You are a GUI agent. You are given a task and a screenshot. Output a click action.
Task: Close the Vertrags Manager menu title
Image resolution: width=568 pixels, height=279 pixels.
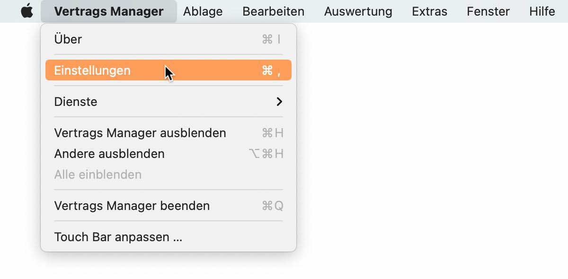109,11
